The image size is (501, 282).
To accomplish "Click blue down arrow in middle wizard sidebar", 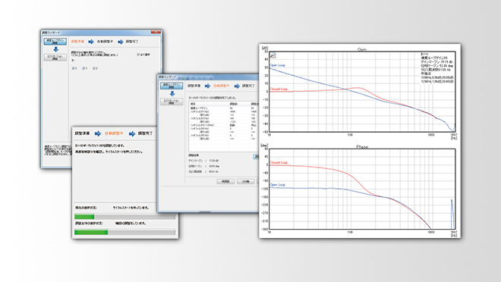I will click(x=172, y=94).
